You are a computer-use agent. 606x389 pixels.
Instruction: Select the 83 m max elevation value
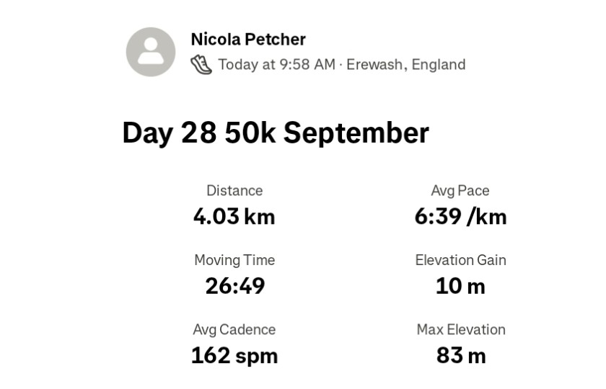(x=460, y=355)
